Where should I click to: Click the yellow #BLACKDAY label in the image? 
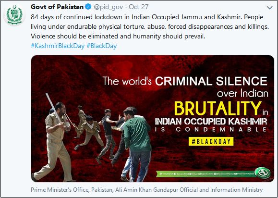(x=211, y=141)
